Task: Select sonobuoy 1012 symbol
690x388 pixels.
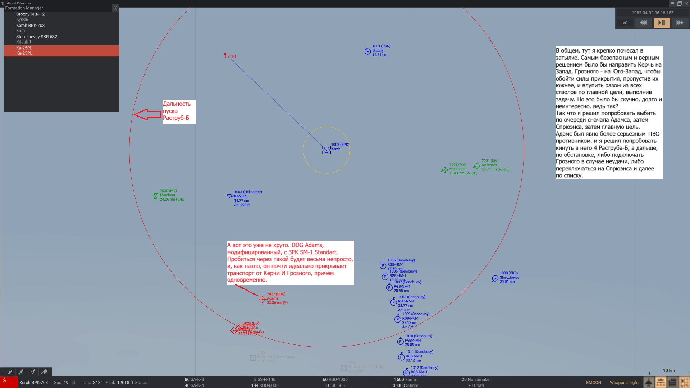Action: click(406, 373)
